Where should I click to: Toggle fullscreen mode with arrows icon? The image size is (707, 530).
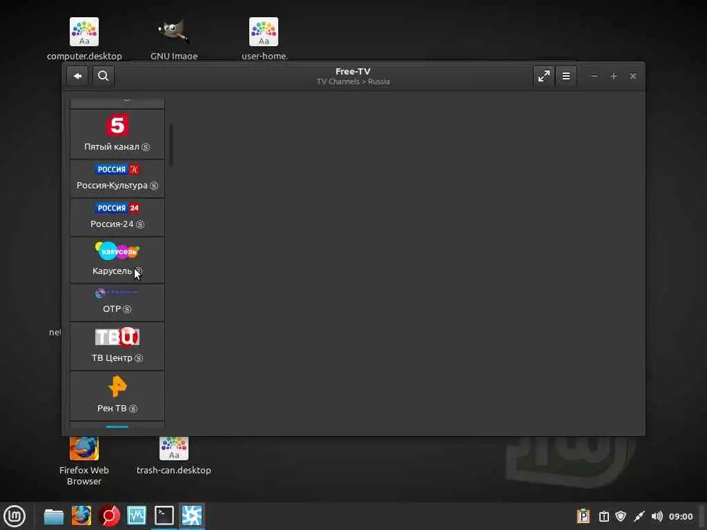(x=544, y=76)
